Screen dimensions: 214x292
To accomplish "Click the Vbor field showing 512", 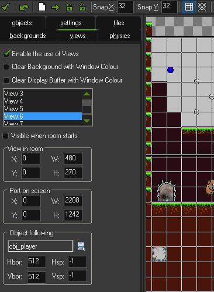I will click(36, 277).
